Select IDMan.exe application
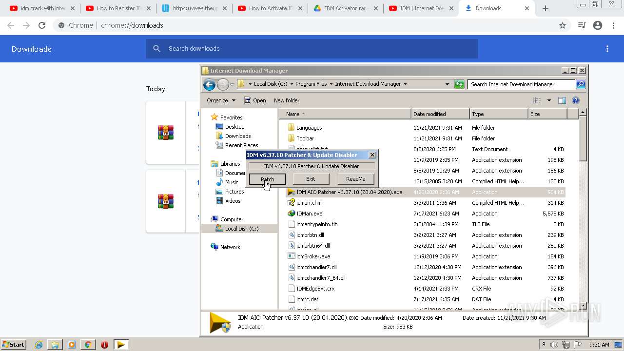 click(x=309, y=214)
